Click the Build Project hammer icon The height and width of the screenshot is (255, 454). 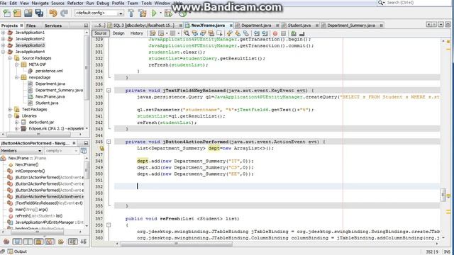pos(131,13)
